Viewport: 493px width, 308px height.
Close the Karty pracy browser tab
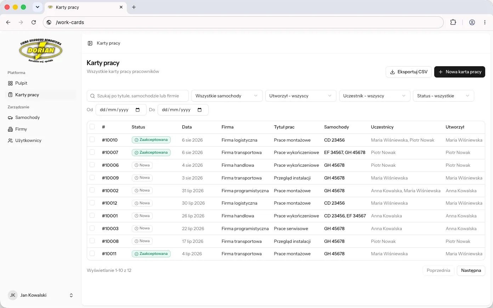[121, 7]
